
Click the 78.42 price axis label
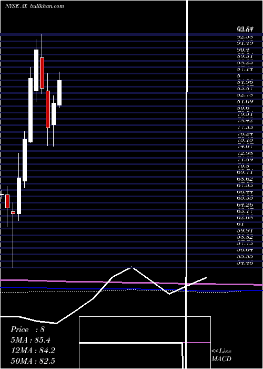click(245, 121)
